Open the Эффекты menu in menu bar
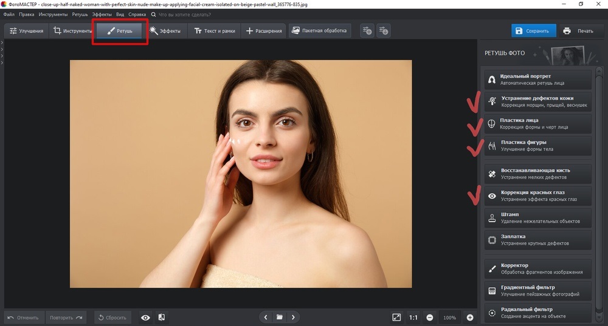 pyautogui.click(x=102, y=14)
